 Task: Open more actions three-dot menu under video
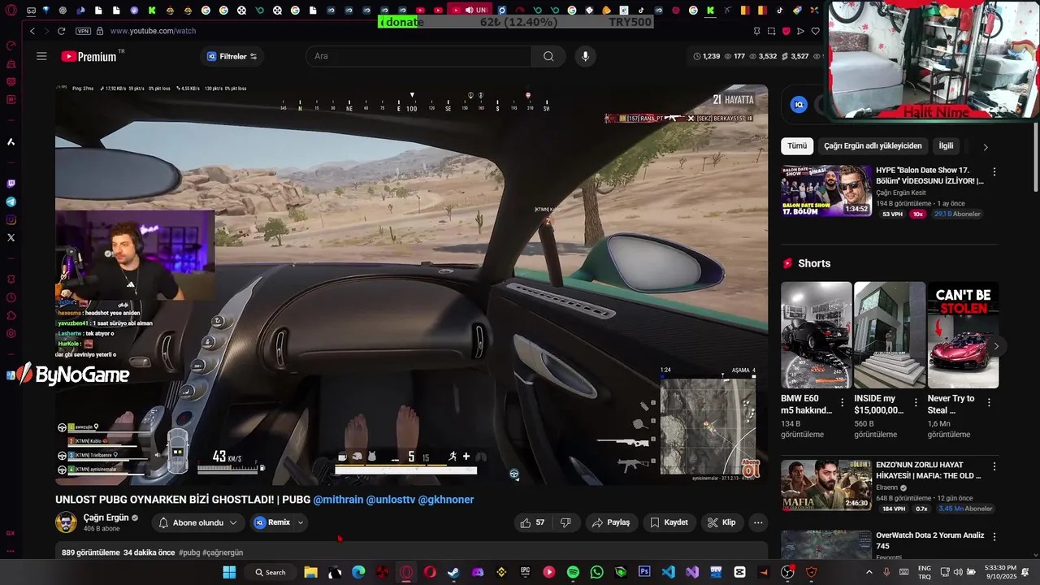click(x=757, y=522)
